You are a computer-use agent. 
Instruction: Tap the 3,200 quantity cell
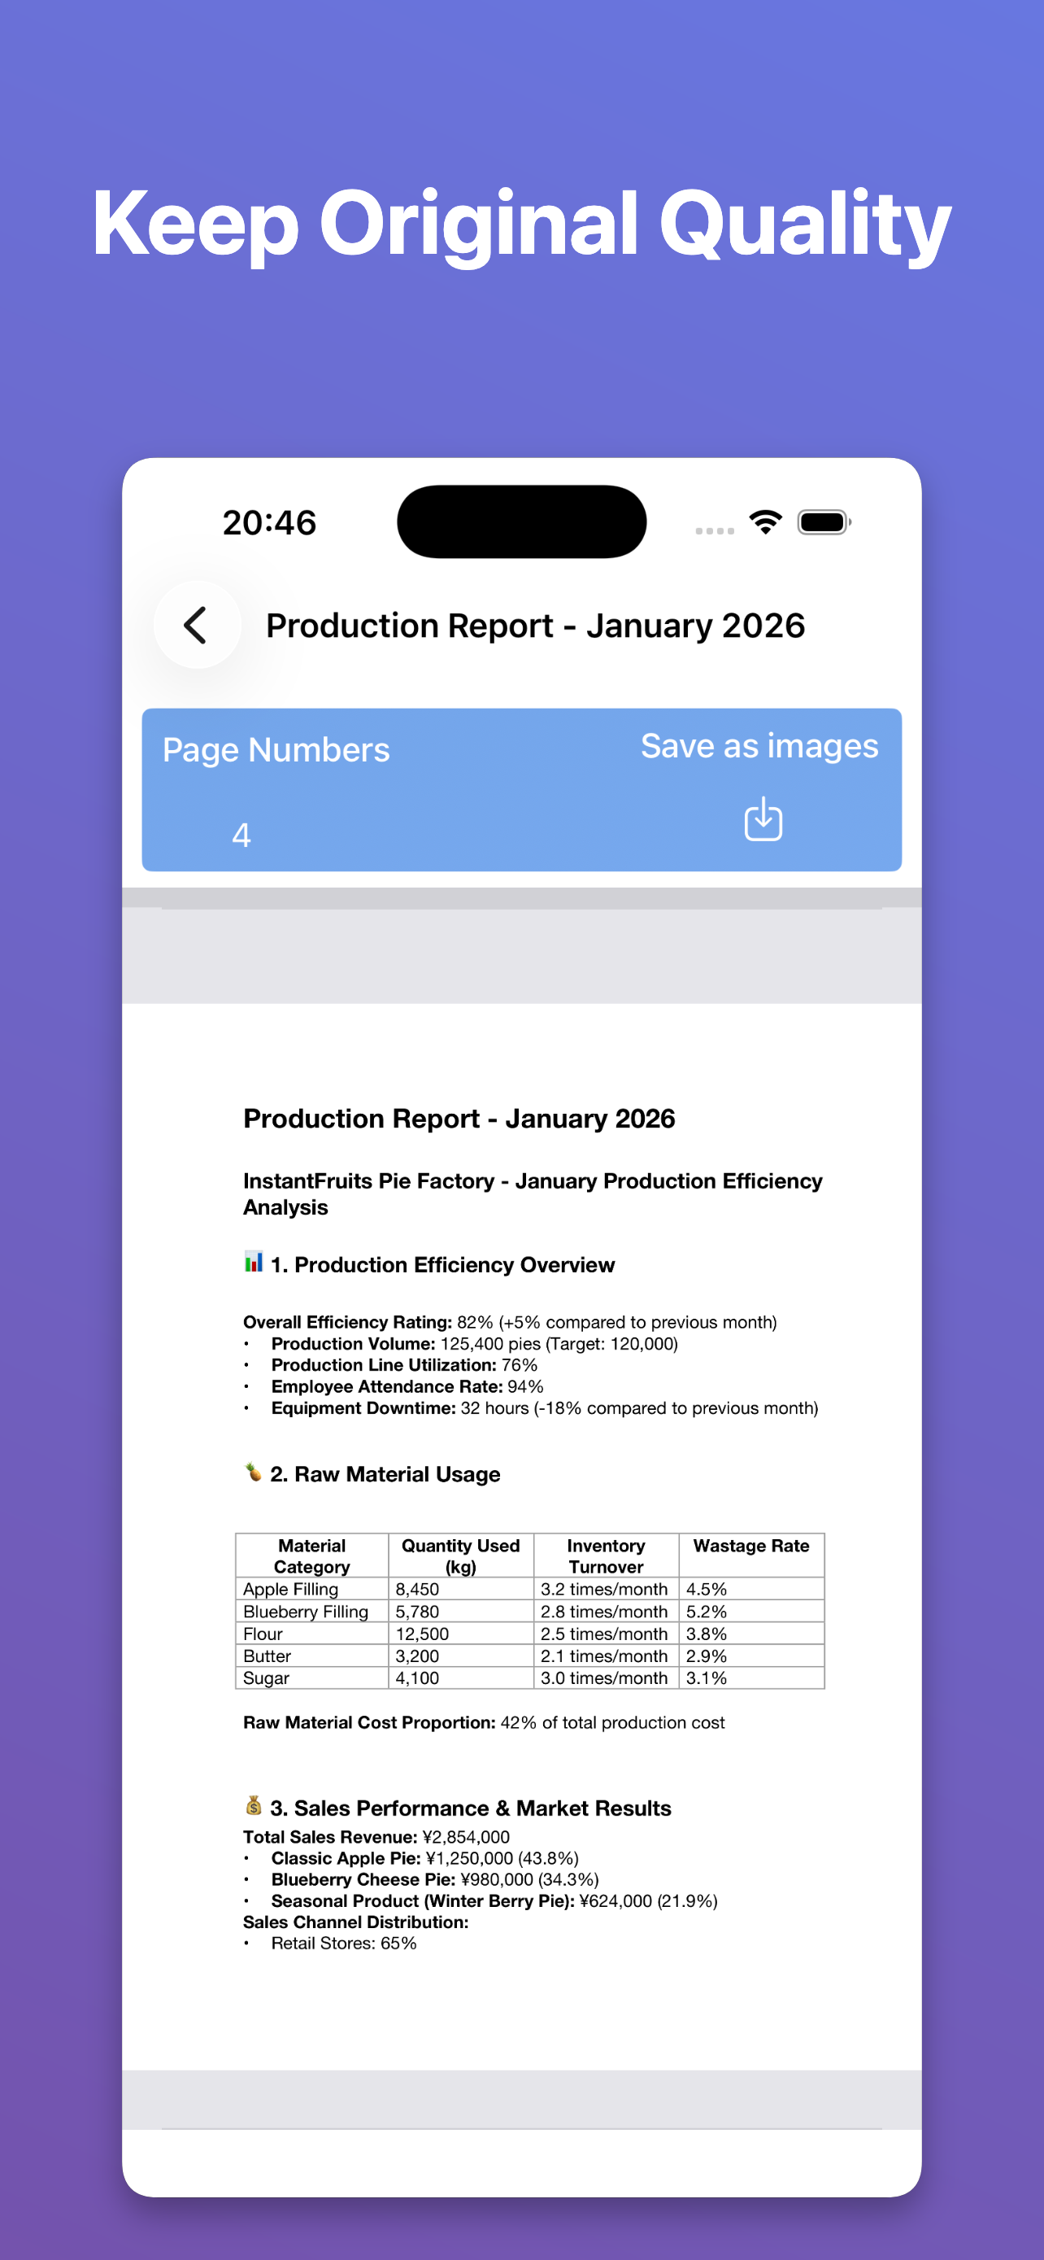click(x=461, y=1656)
